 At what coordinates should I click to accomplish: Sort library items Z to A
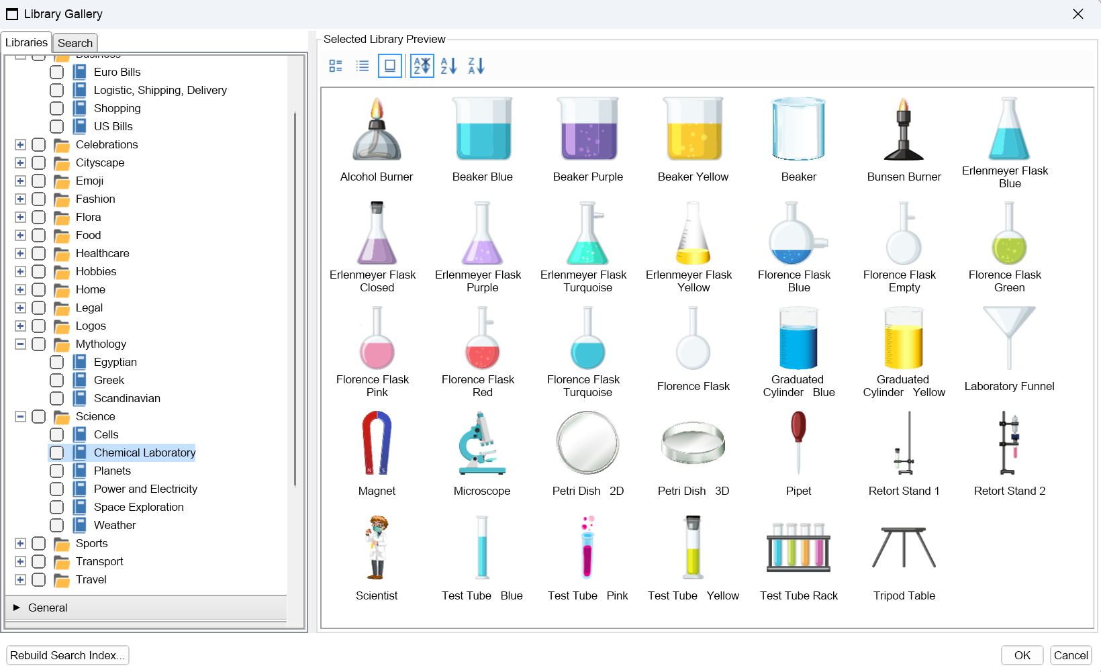(x=476, y=66)
